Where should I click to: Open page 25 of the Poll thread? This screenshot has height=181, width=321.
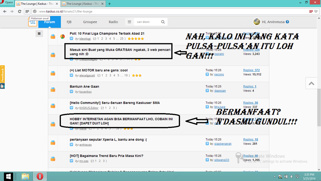122,39
